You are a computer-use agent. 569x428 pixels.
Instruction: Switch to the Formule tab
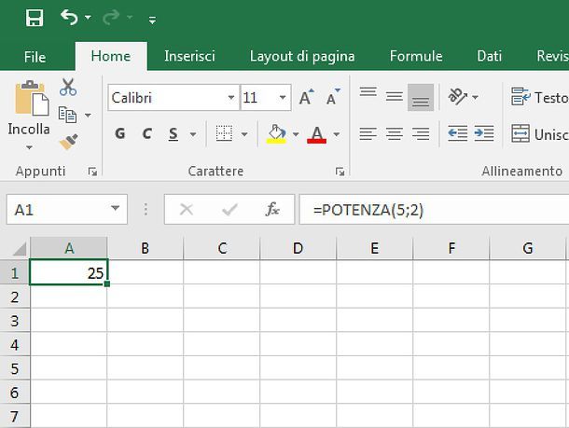point(416,56)
